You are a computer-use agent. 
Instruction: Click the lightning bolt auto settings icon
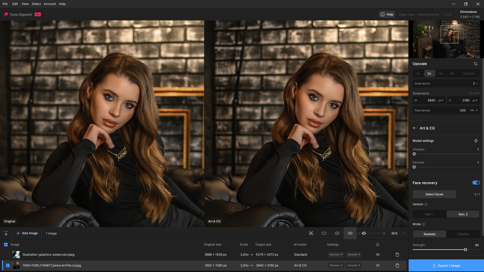(476, 141)
